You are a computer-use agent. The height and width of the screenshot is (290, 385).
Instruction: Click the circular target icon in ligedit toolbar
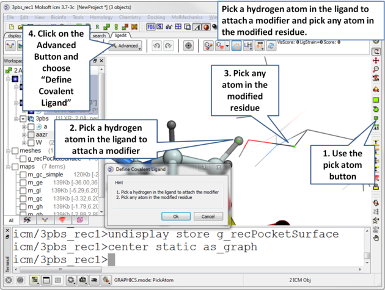point(188,46)
